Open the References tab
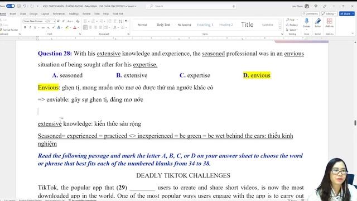Viewport: 357px width, 201px height. [x=59, y=13]
